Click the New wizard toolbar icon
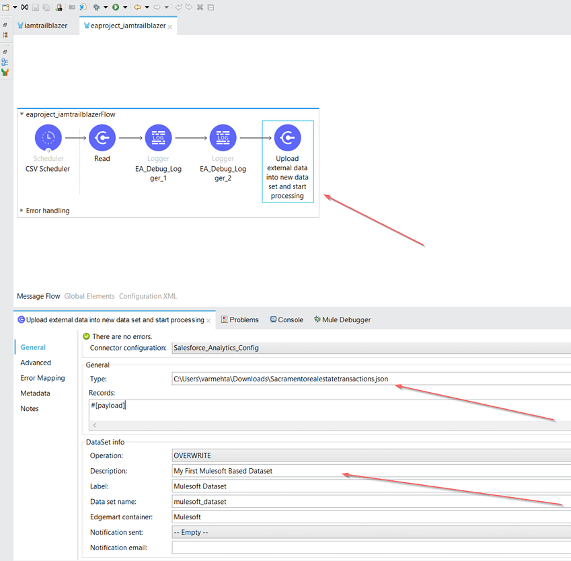Screen dimensions: 571x561 click(x=6, y=7)
